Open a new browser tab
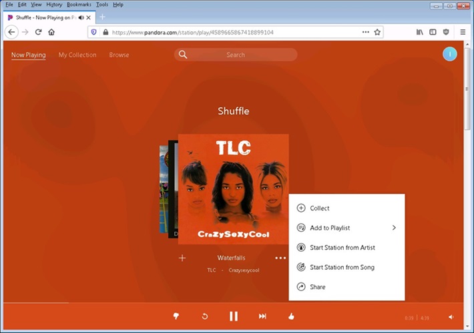The width and height of the screenshot is (474, 333). (x=103, y=17)
